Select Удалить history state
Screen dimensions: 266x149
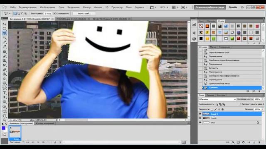[232, 87]
